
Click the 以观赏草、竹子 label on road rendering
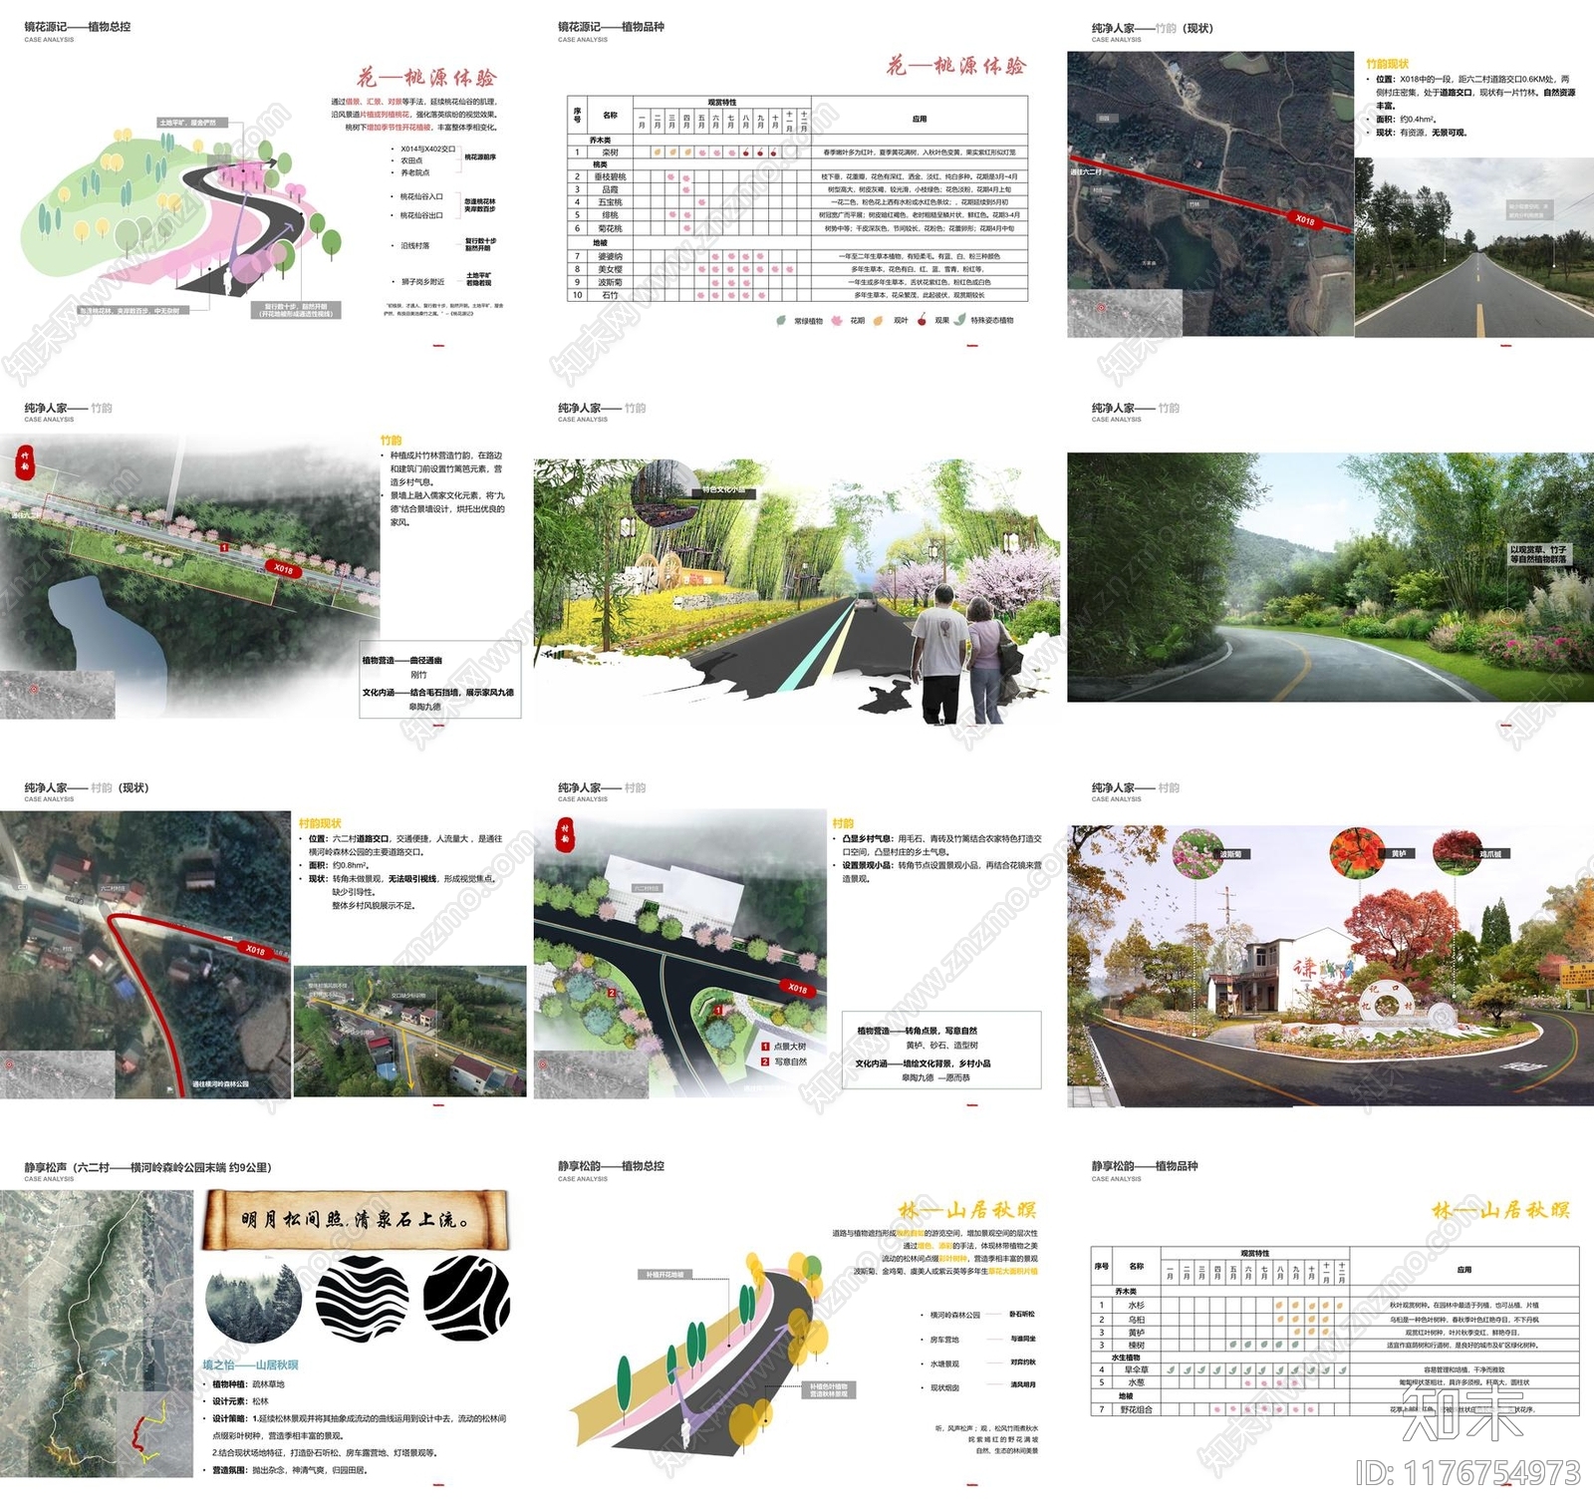(1539, 554)
